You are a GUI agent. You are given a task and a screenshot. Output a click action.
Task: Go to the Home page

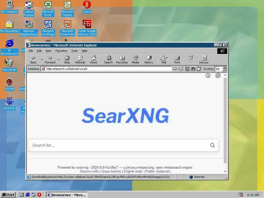(93, 60)
